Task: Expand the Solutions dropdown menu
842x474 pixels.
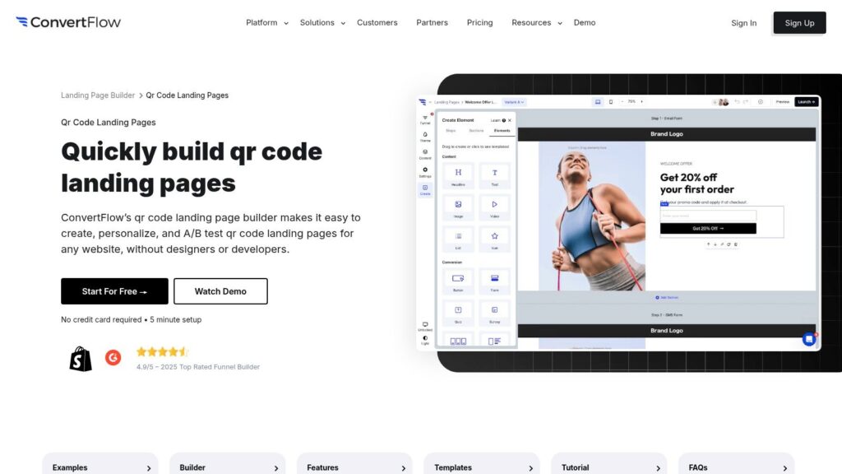Action: click(322, 23)
